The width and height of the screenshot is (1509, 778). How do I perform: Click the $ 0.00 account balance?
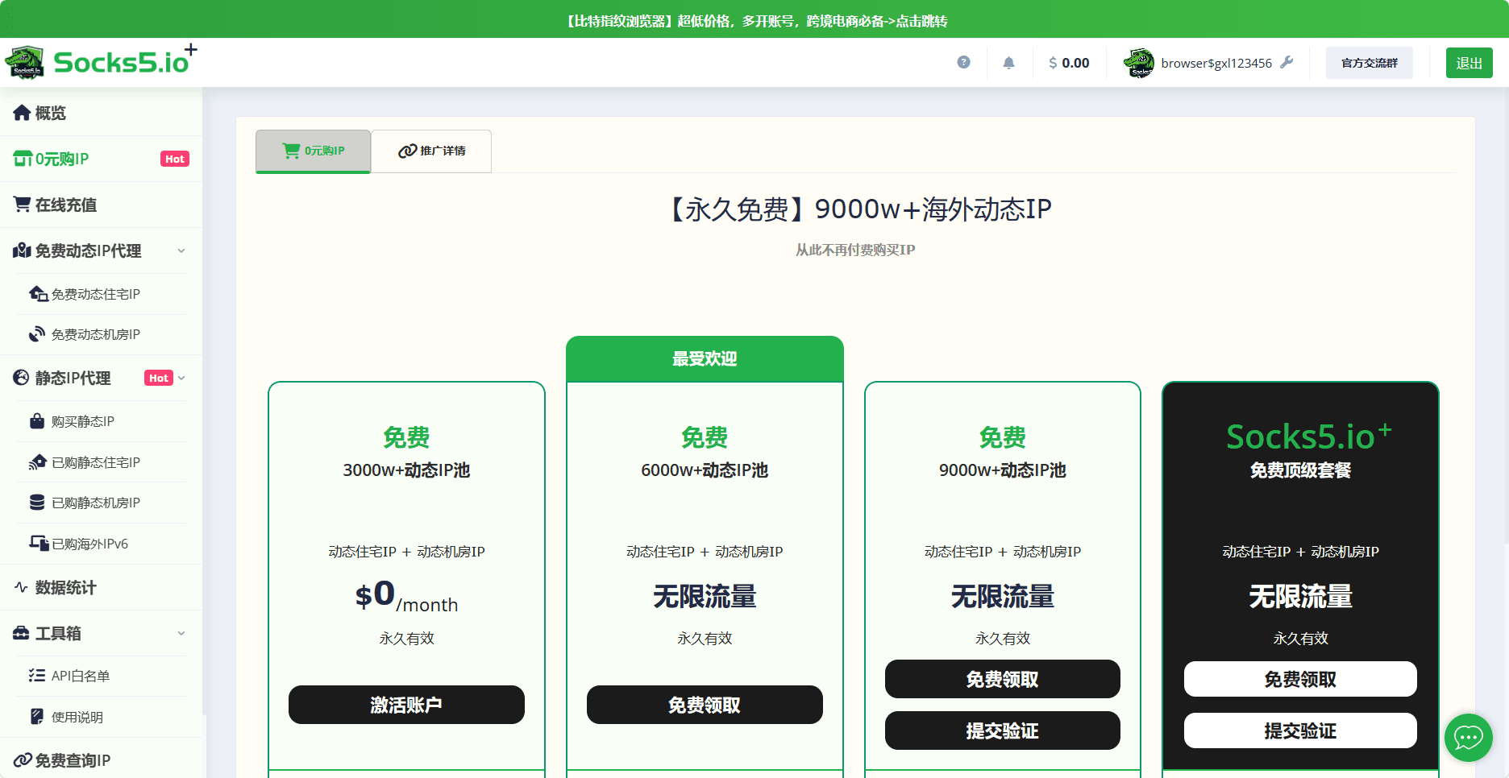pyautogui.click(x=1069, y=63)
